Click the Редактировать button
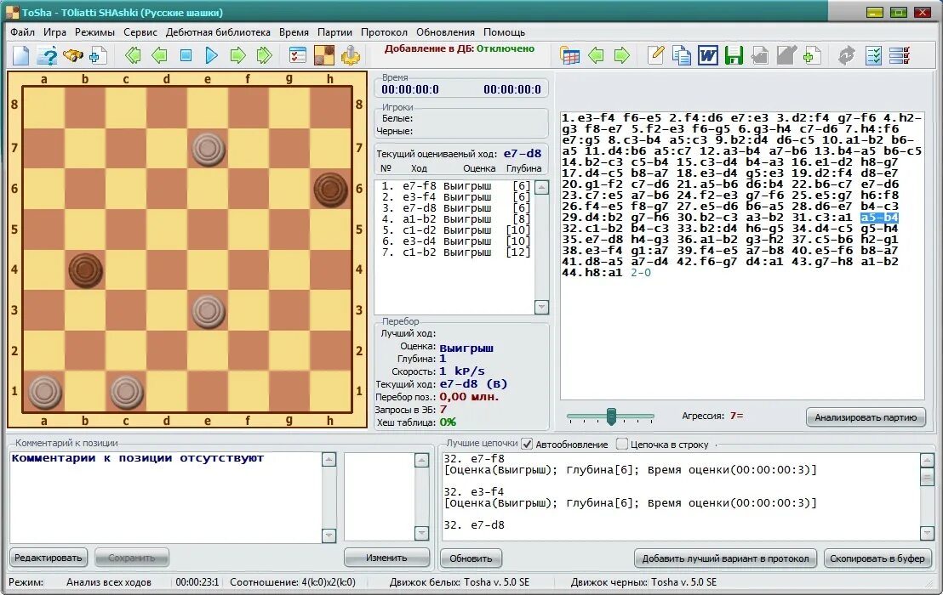 coord(49,558)
